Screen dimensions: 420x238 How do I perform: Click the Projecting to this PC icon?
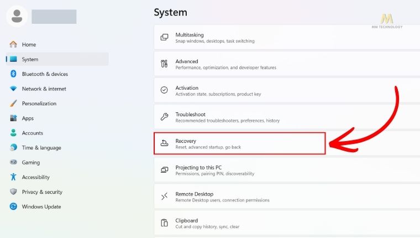coord(164,170)
